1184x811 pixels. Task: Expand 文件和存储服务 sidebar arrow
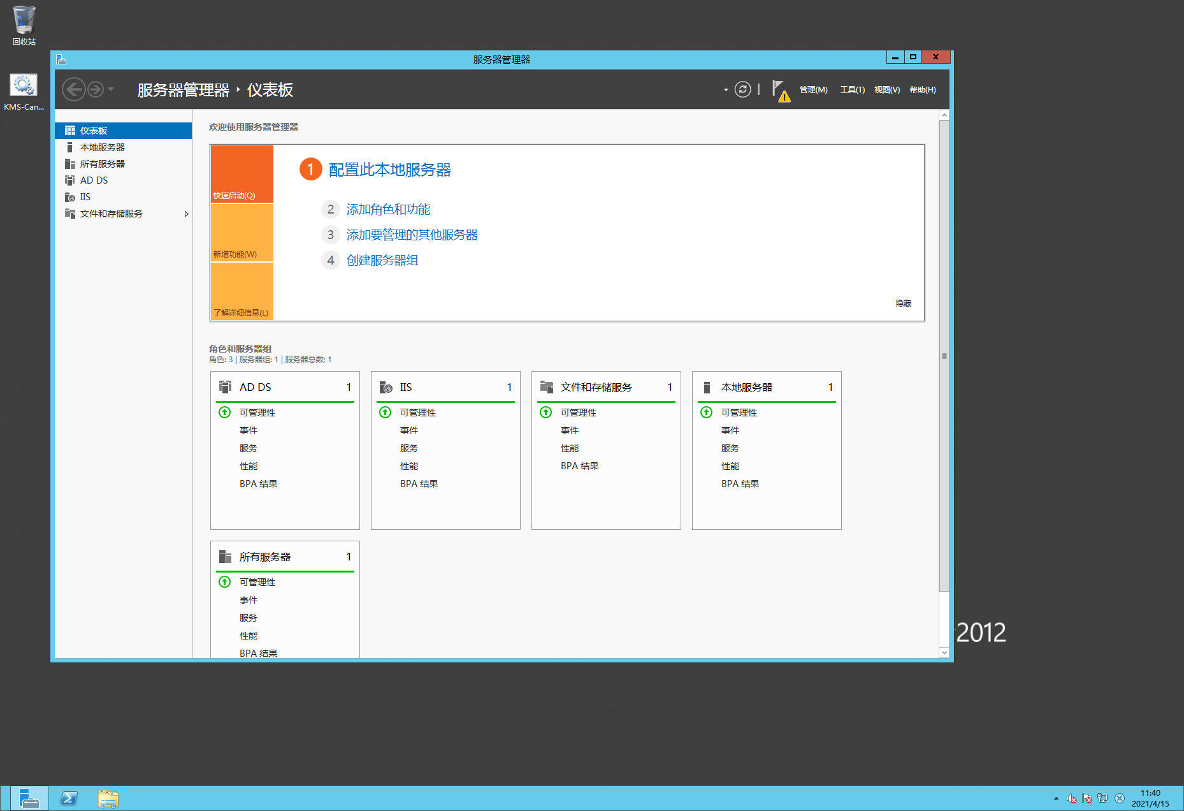(x=186, y=214)
